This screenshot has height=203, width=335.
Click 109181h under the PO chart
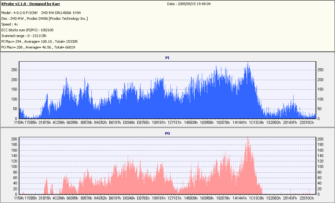pos(159,198)
